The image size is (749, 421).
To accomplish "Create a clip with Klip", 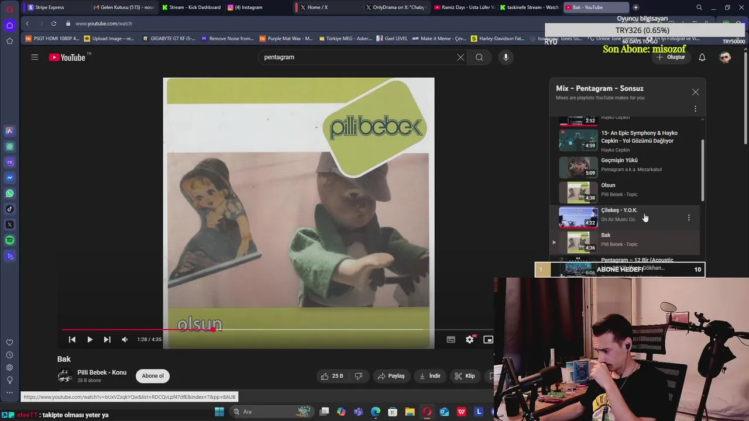I will point(465,376).
